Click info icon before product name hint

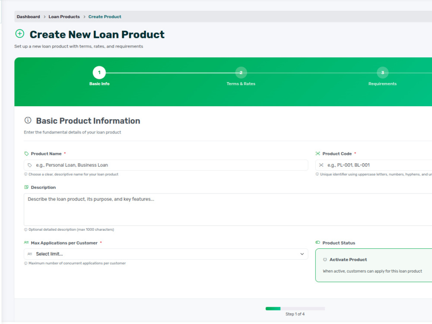25,174
